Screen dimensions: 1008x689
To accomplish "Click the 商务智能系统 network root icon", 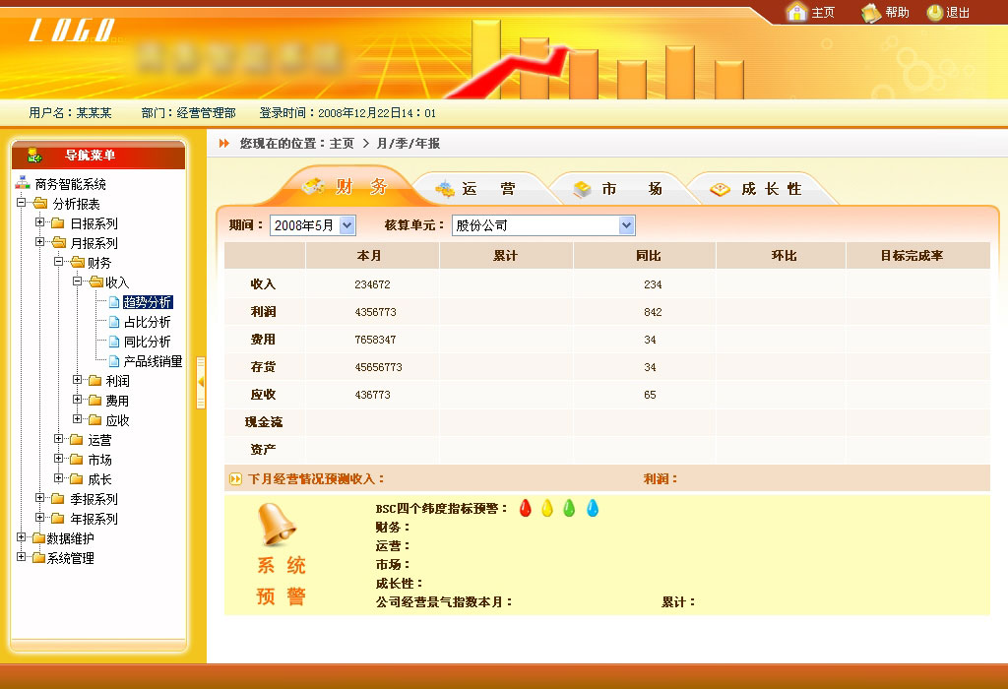I will coord(24,183).
